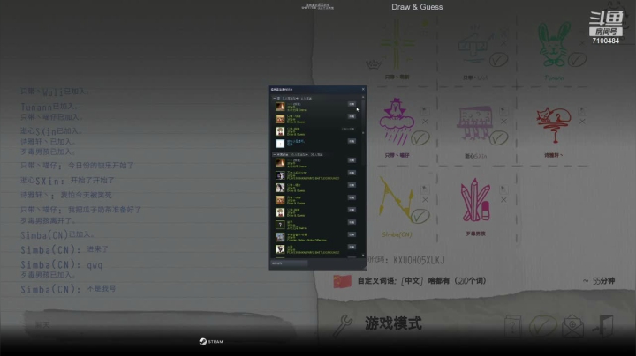636x356 pixels.
Task: Kick 只带丶喵仔 with the X icon
Action: click(425, 122)
